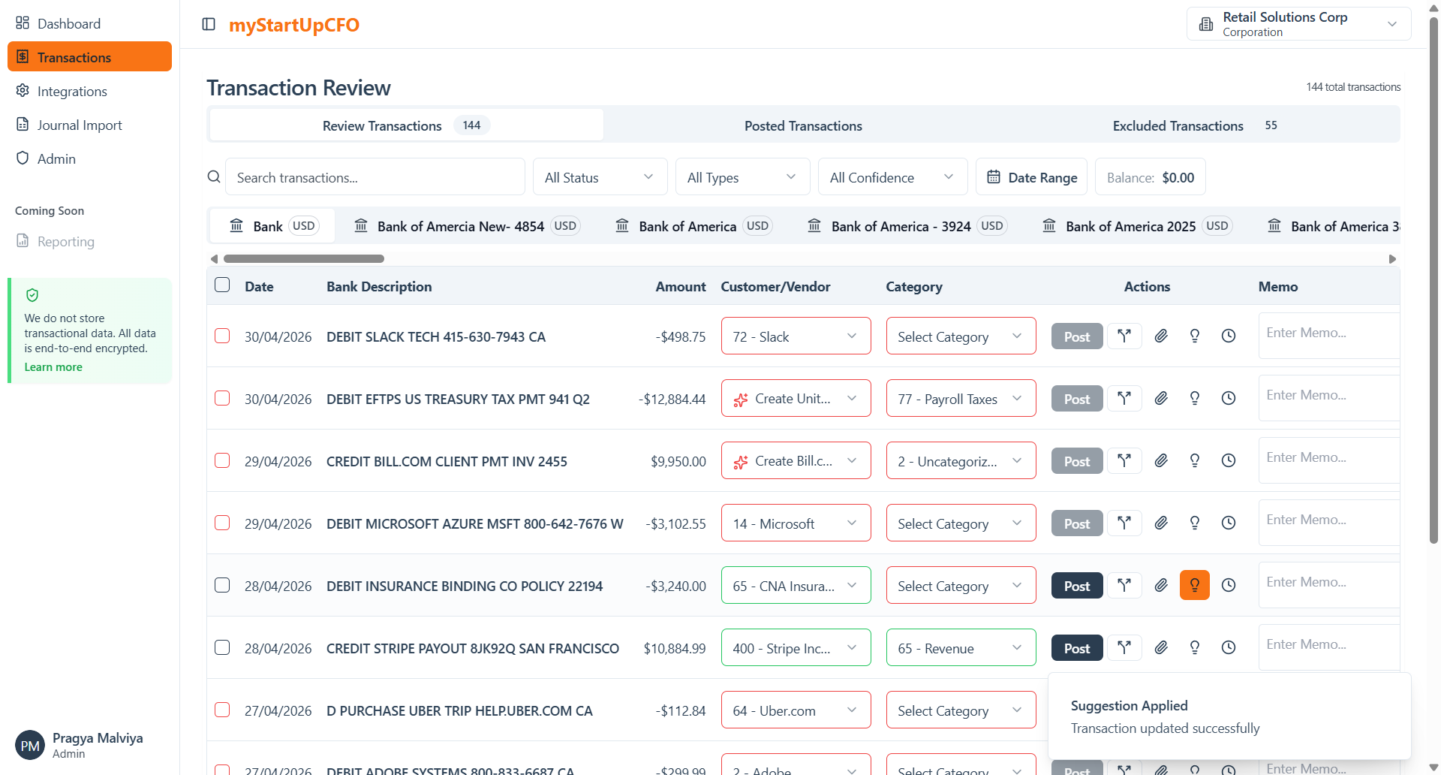The height and width of the screenshot is (775, 1441).
Task: Expand the All Confidence filter dropdown
Action: click(892, 177)
